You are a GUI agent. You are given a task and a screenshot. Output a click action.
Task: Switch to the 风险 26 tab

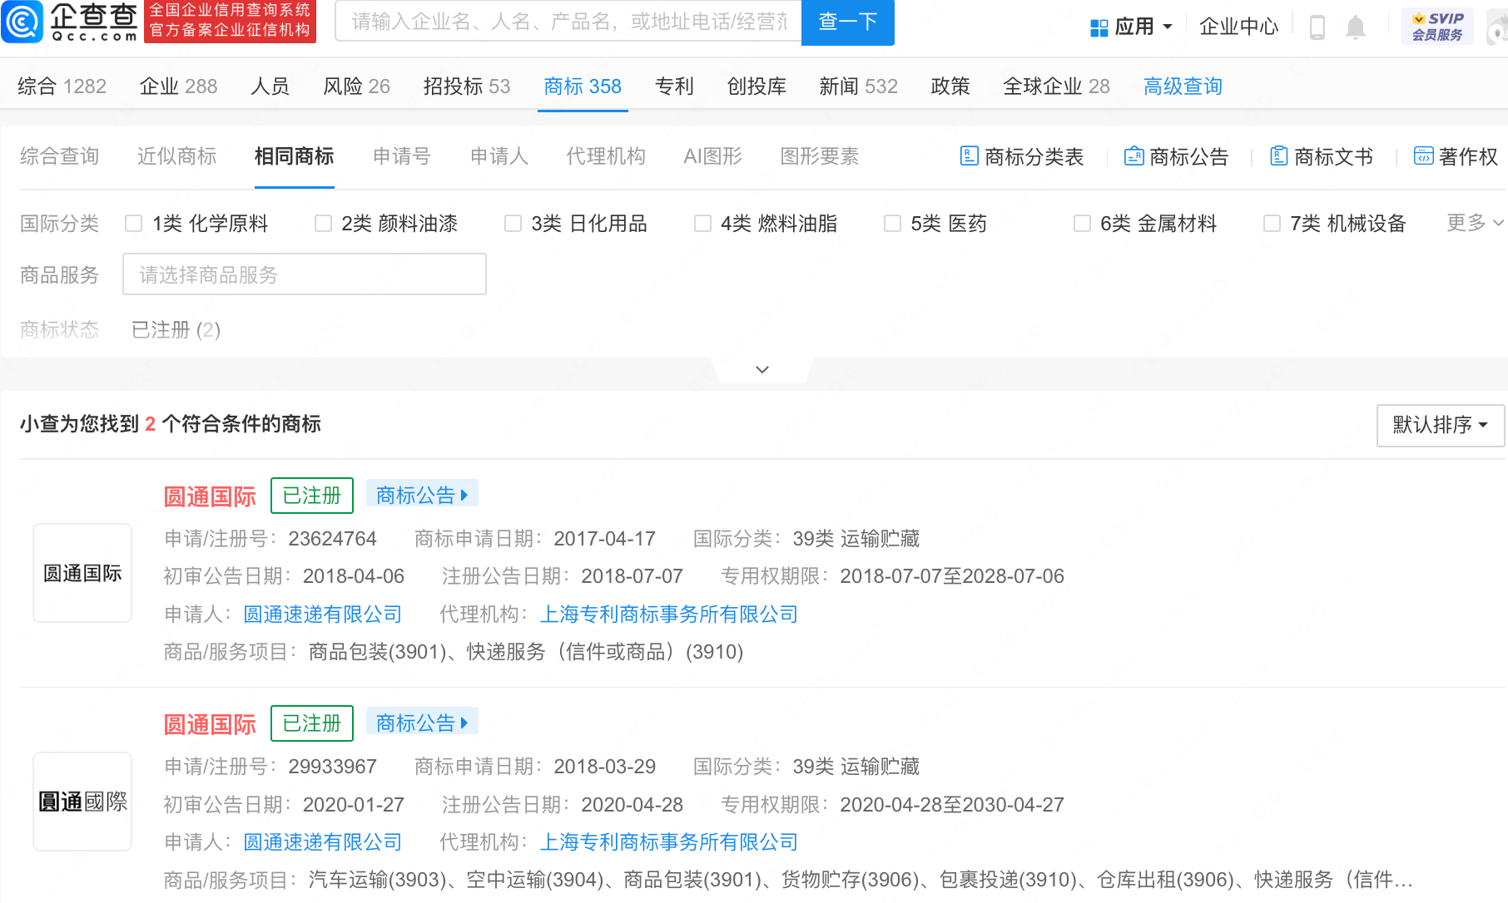[x=356, y=86]
